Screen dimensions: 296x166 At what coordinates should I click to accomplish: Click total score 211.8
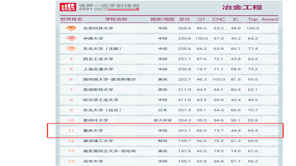coord(184,100)
